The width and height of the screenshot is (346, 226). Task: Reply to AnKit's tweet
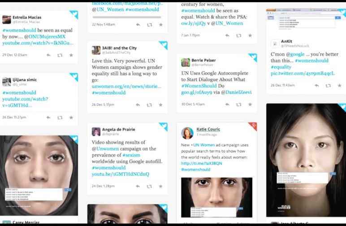point(317,85)
